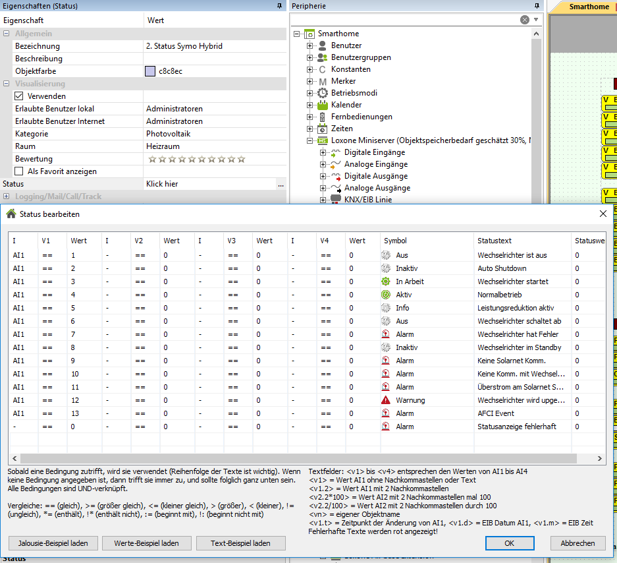Click the Betriebsmodi gear icon
Viewport: 617px width, 563px height.
pos(323,93)
